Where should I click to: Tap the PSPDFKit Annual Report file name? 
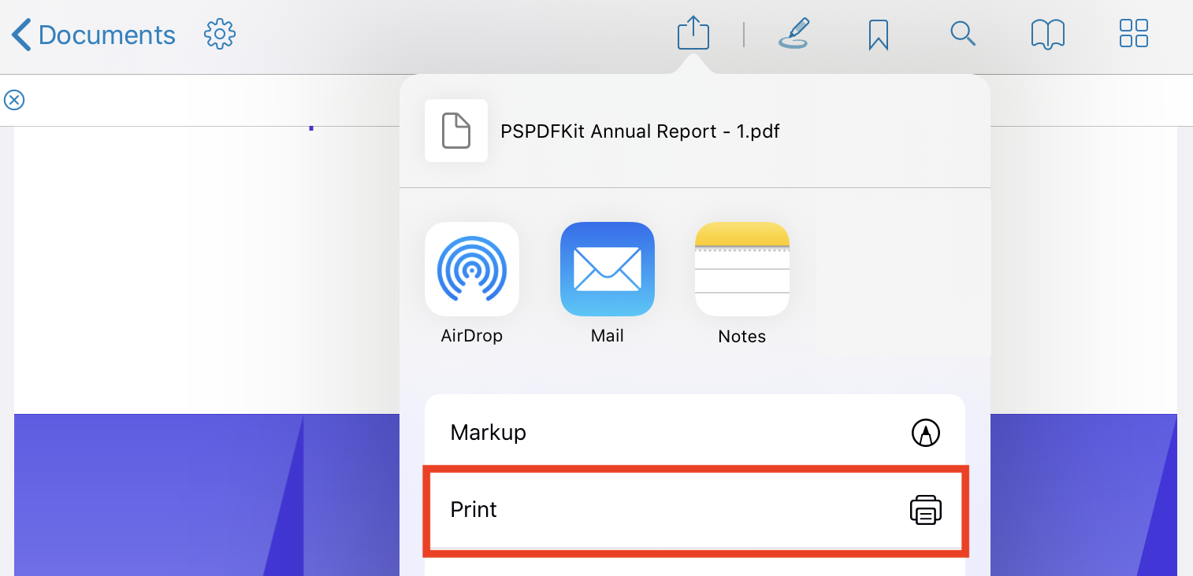pyautogui.click(x=640, y=131)
